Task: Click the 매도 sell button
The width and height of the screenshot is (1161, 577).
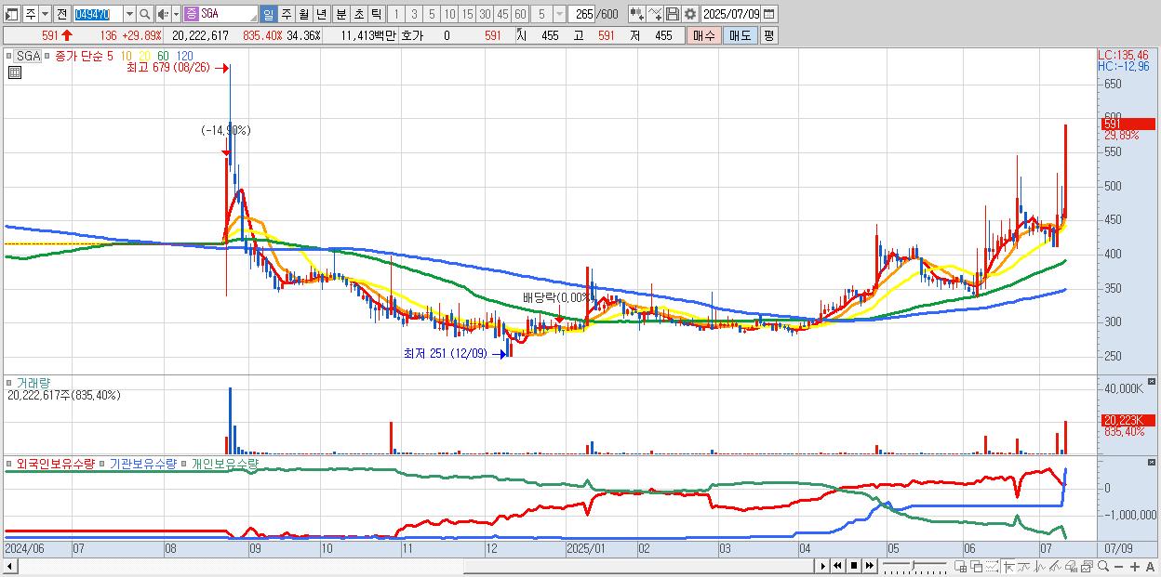Action: pyautogui.click(x=740, y=35)
